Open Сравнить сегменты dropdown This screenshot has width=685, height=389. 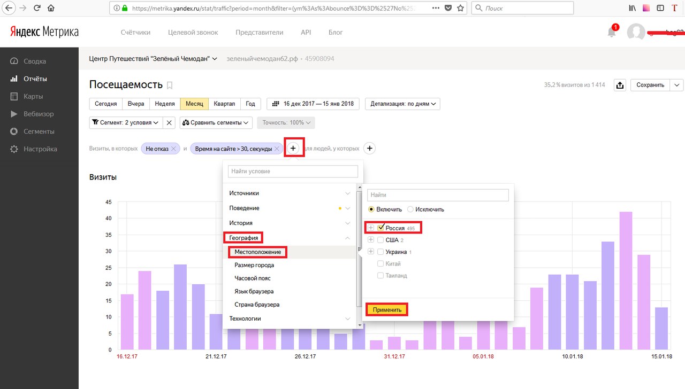coord(216,122)
